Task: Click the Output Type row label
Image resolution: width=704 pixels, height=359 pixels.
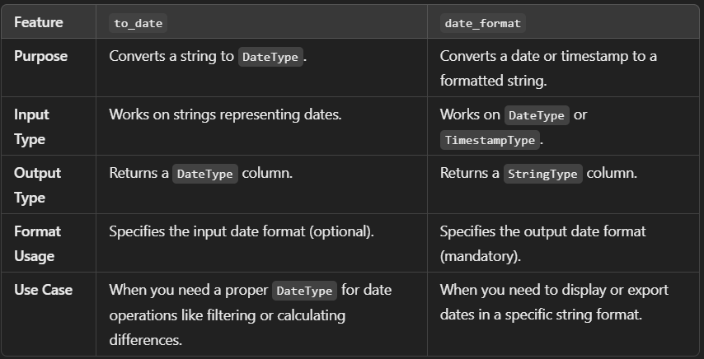Action: pos(37,185)
